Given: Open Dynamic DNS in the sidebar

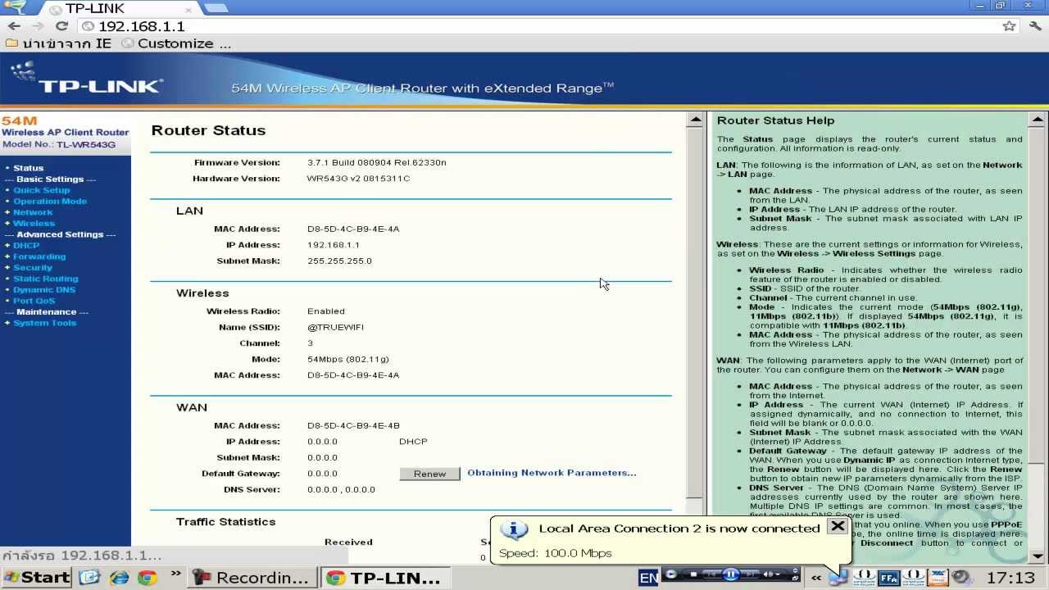Looking at the screenshot, I should pos(43,289).
